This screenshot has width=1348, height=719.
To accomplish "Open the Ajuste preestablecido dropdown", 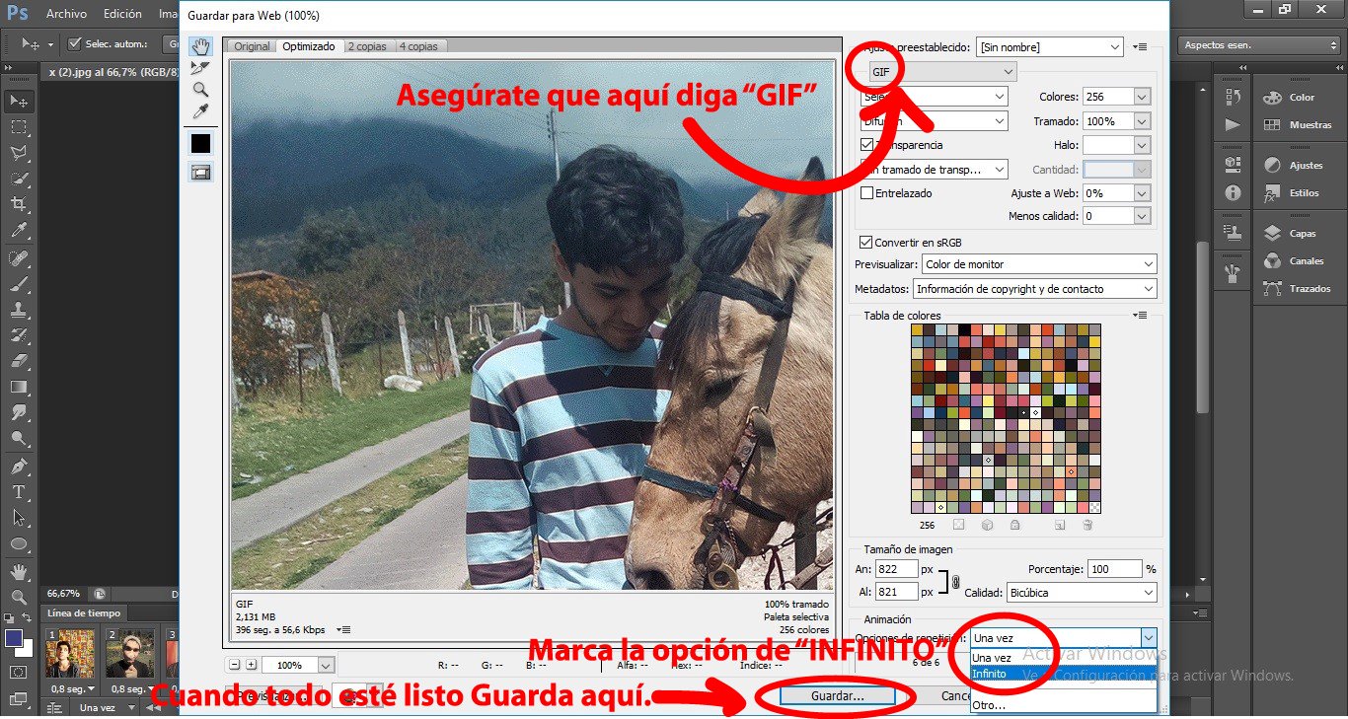I will [1050, 46].
